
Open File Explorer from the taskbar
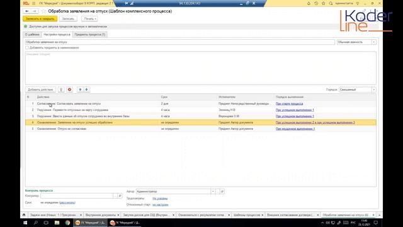(x=57, y=223)
